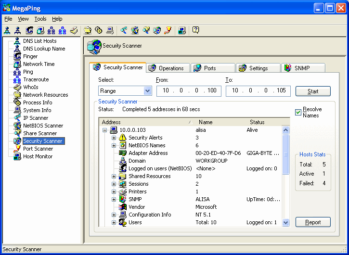The width and height of the screenshot is (349, 255).
Task: Open the Tools menu
Action: click(40, 19)
